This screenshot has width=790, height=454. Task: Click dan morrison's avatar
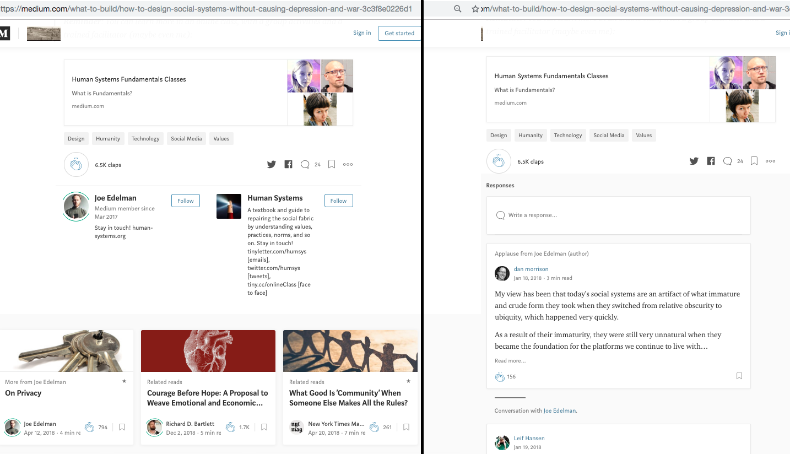(x=502, y=273)
